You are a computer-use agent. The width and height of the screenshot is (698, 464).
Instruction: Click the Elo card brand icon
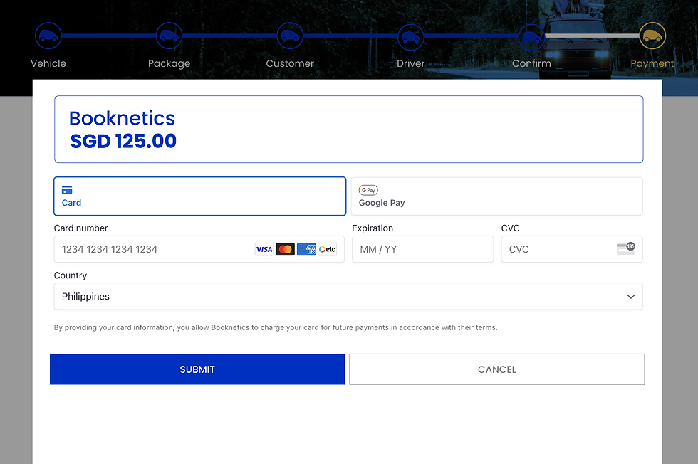click(x=327, y=249)
